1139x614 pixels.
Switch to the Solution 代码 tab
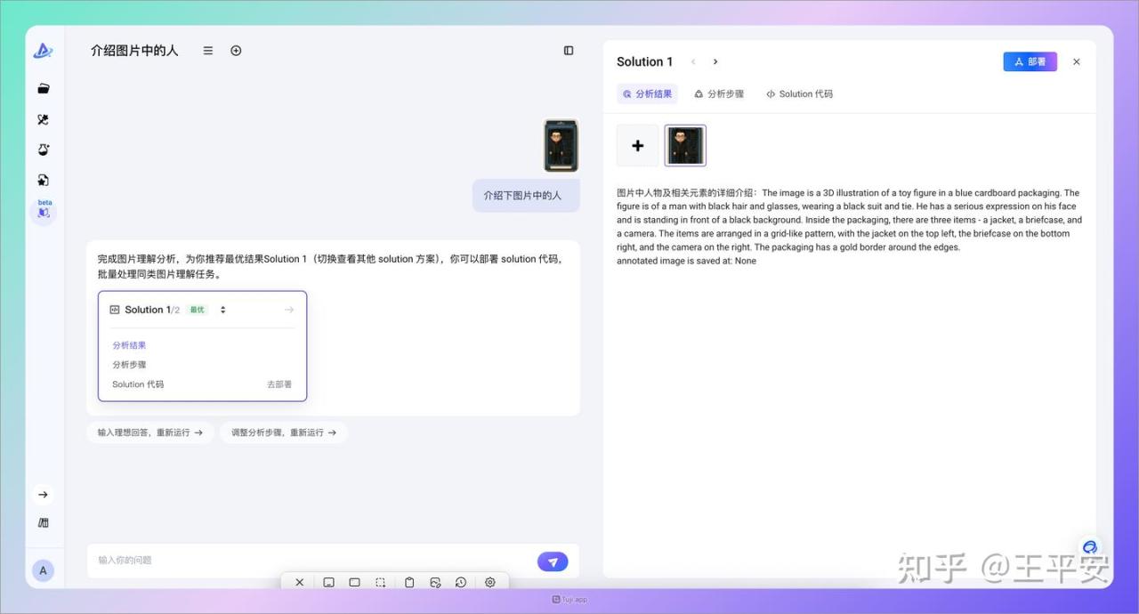(x=799, y=93)
